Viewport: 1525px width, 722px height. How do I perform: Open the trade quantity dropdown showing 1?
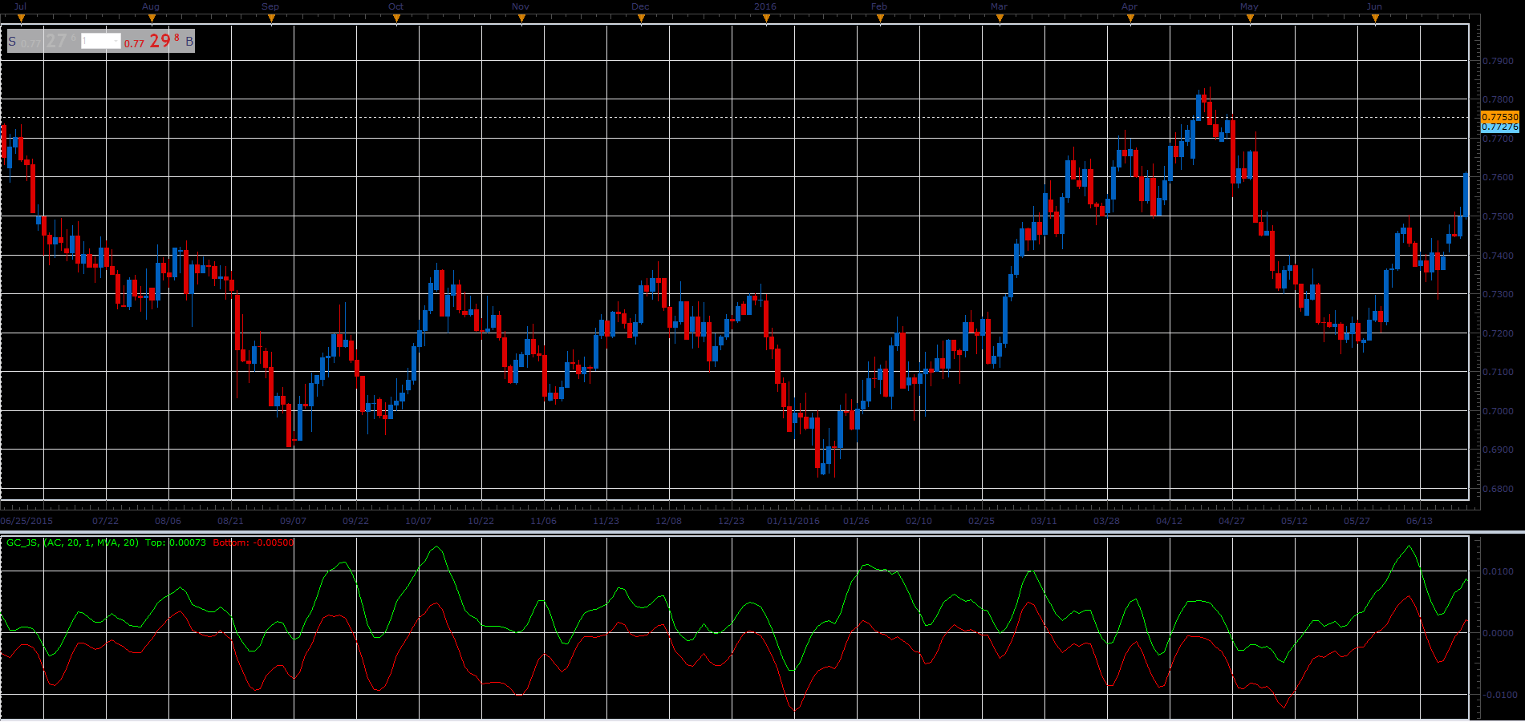[x=101, y=41]
